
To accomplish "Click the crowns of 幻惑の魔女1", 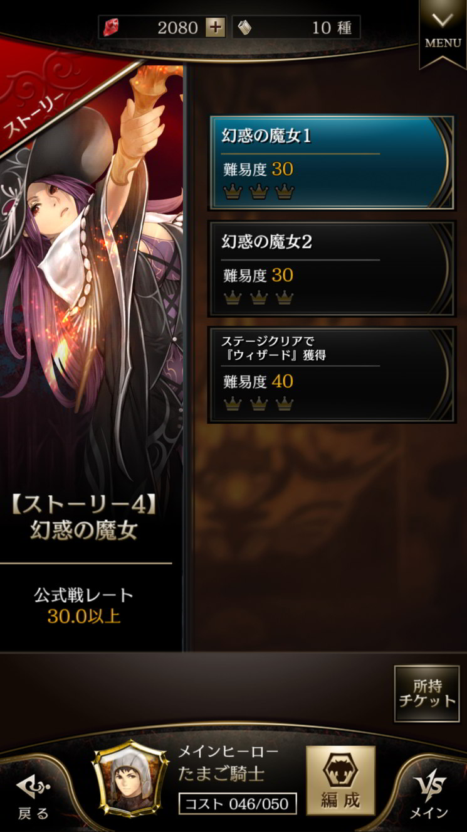I will (x=258, y=190).
